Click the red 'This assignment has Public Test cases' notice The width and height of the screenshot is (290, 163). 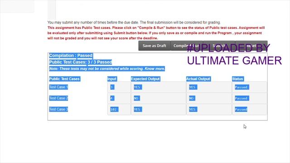coord(156,33)
